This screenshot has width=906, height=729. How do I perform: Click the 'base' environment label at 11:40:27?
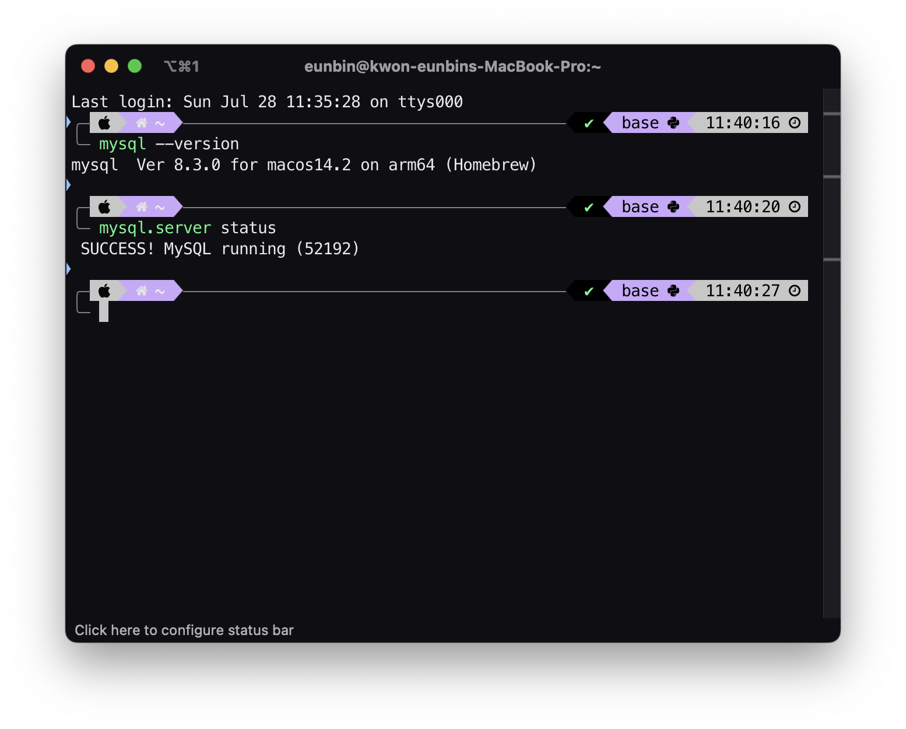click(640, 291)
